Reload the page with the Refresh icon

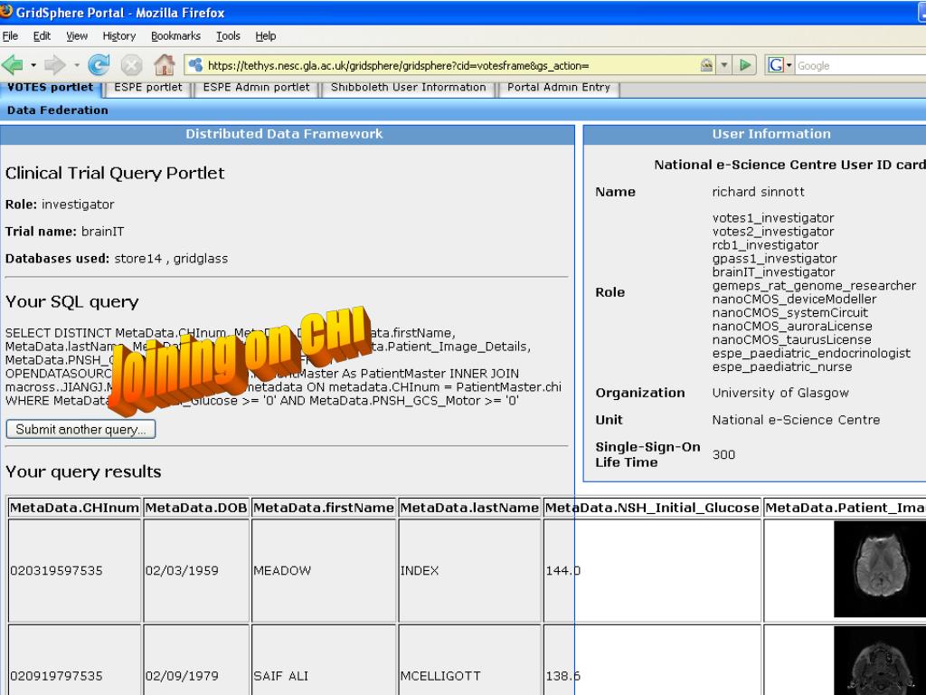coord(99,65)
